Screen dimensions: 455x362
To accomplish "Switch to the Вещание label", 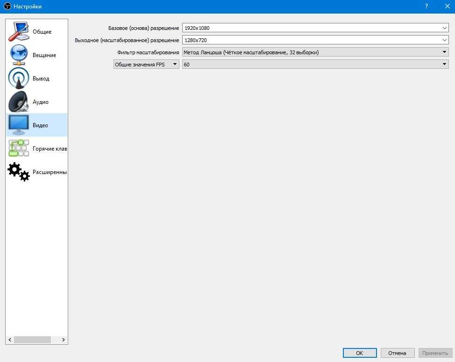I will (x=44, y=55).
